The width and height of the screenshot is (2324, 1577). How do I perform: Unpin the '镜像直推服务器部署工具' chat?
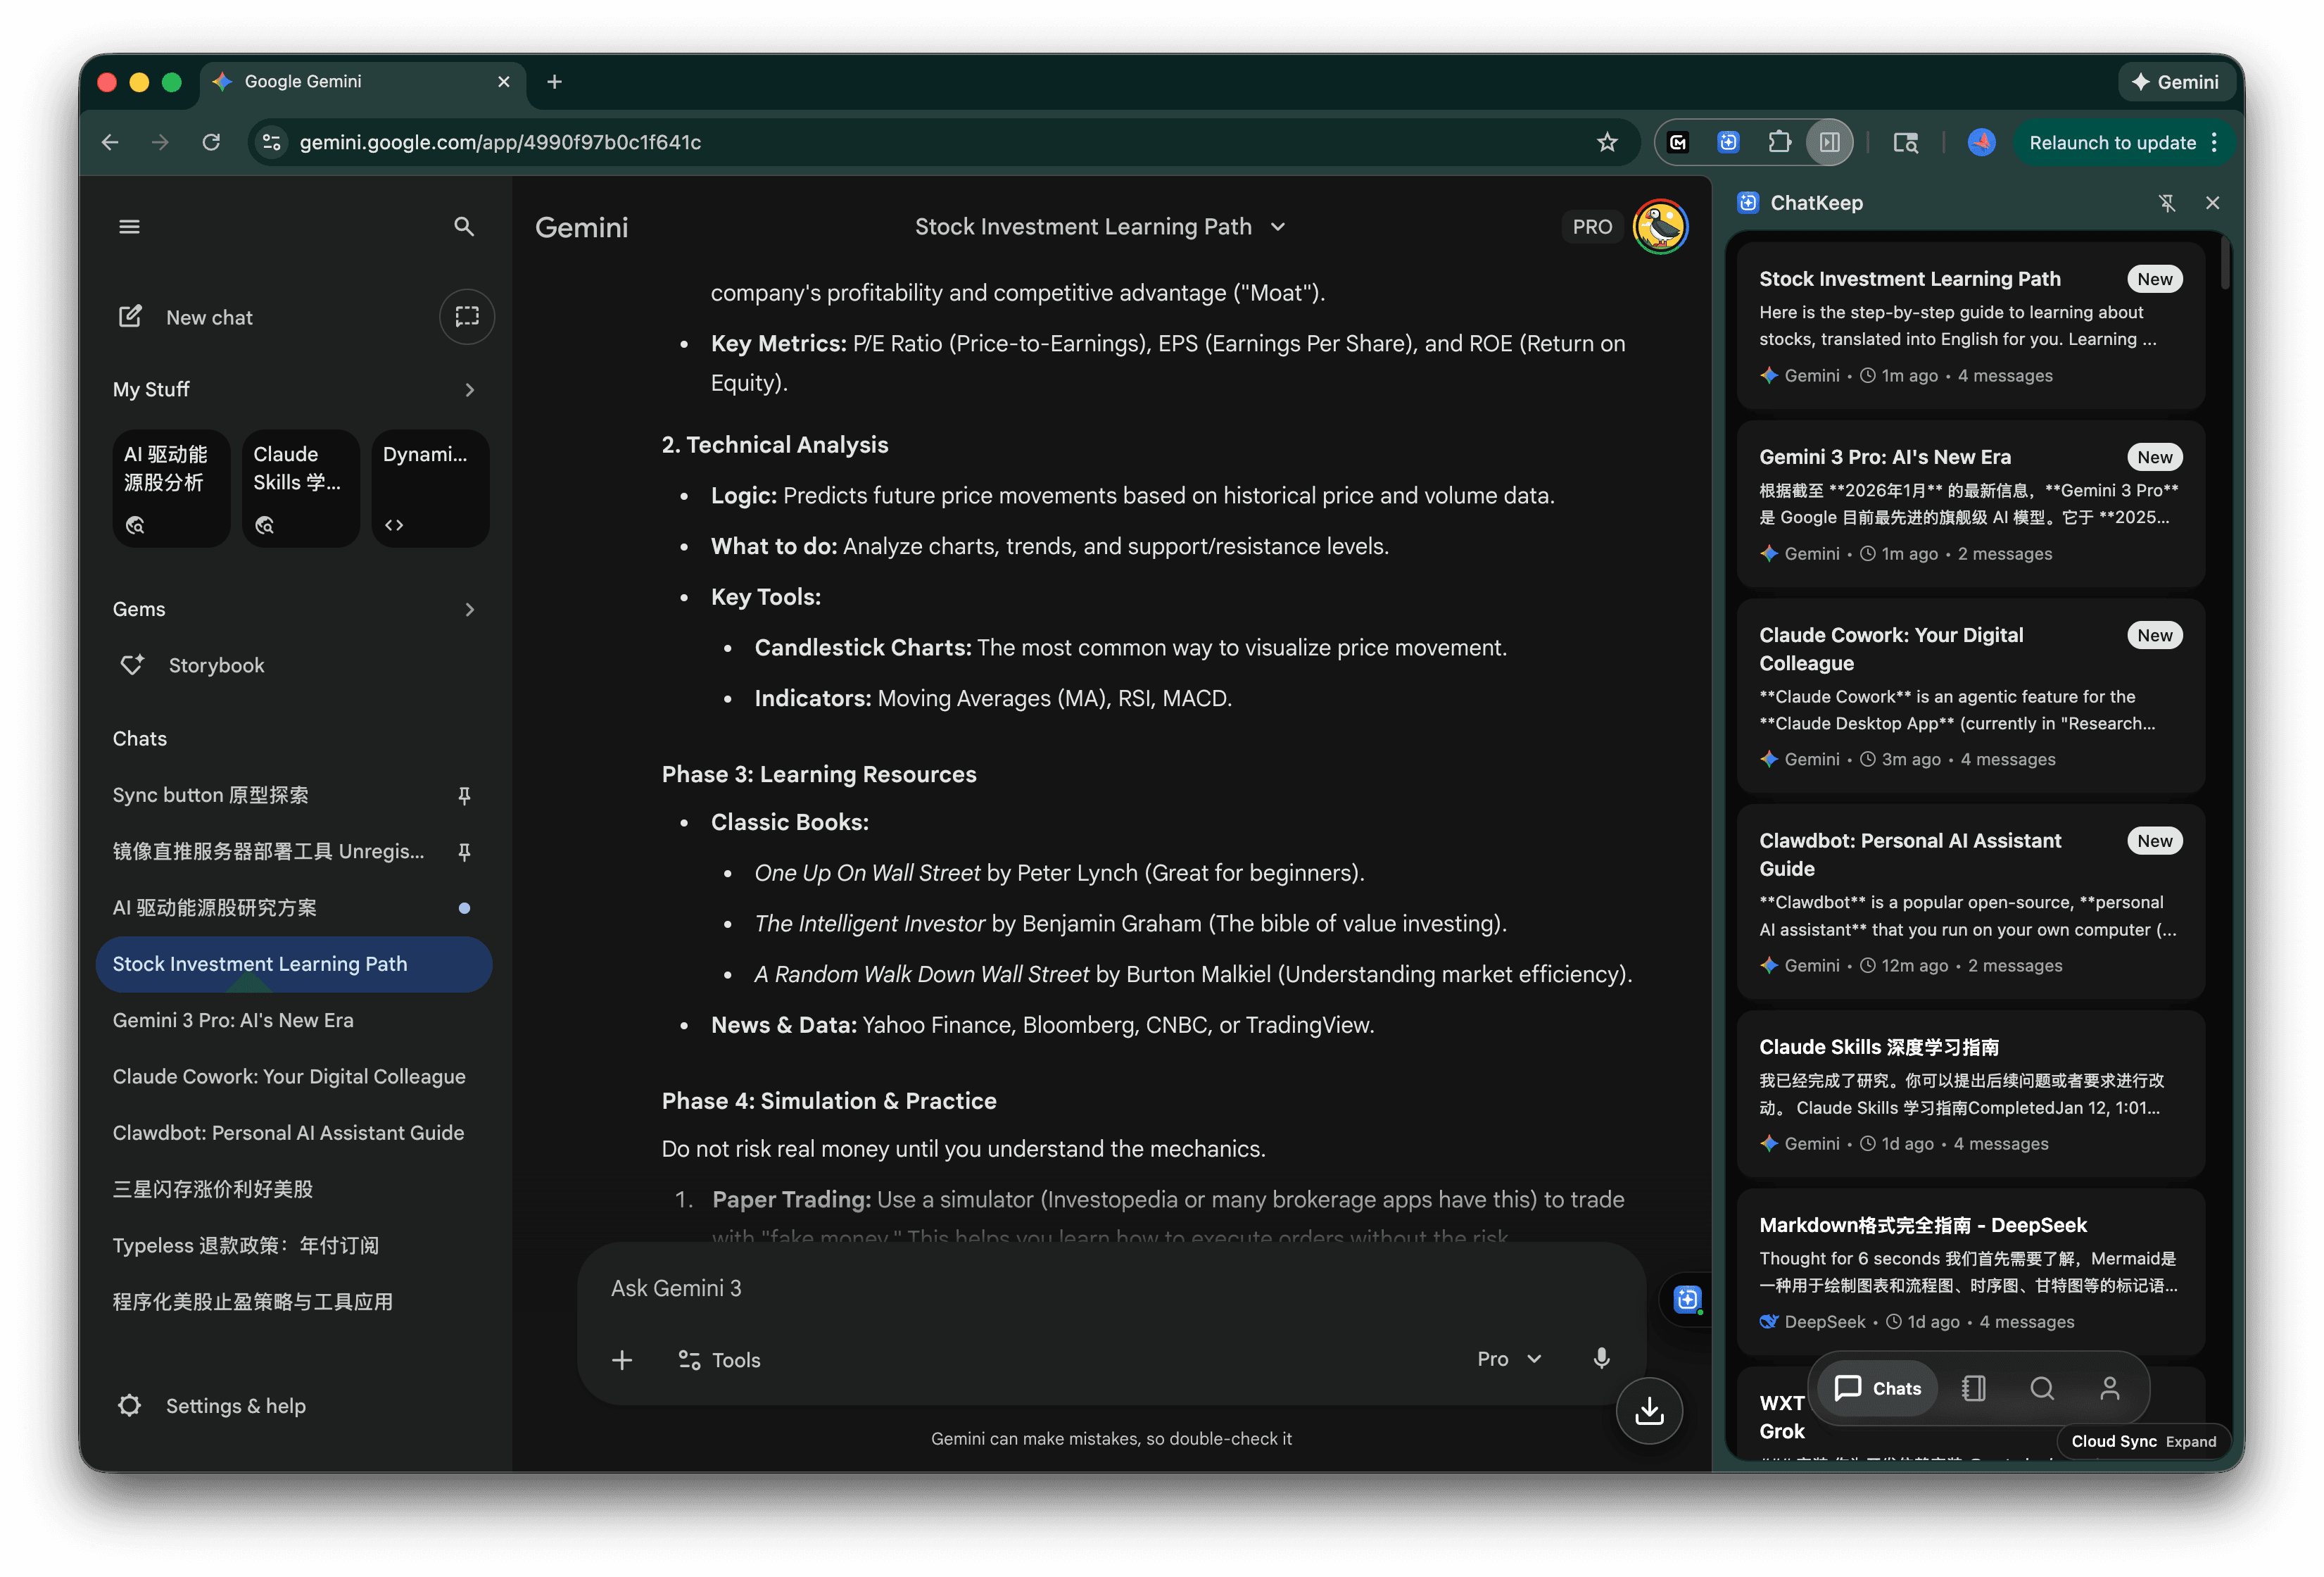tap(464, 851)
